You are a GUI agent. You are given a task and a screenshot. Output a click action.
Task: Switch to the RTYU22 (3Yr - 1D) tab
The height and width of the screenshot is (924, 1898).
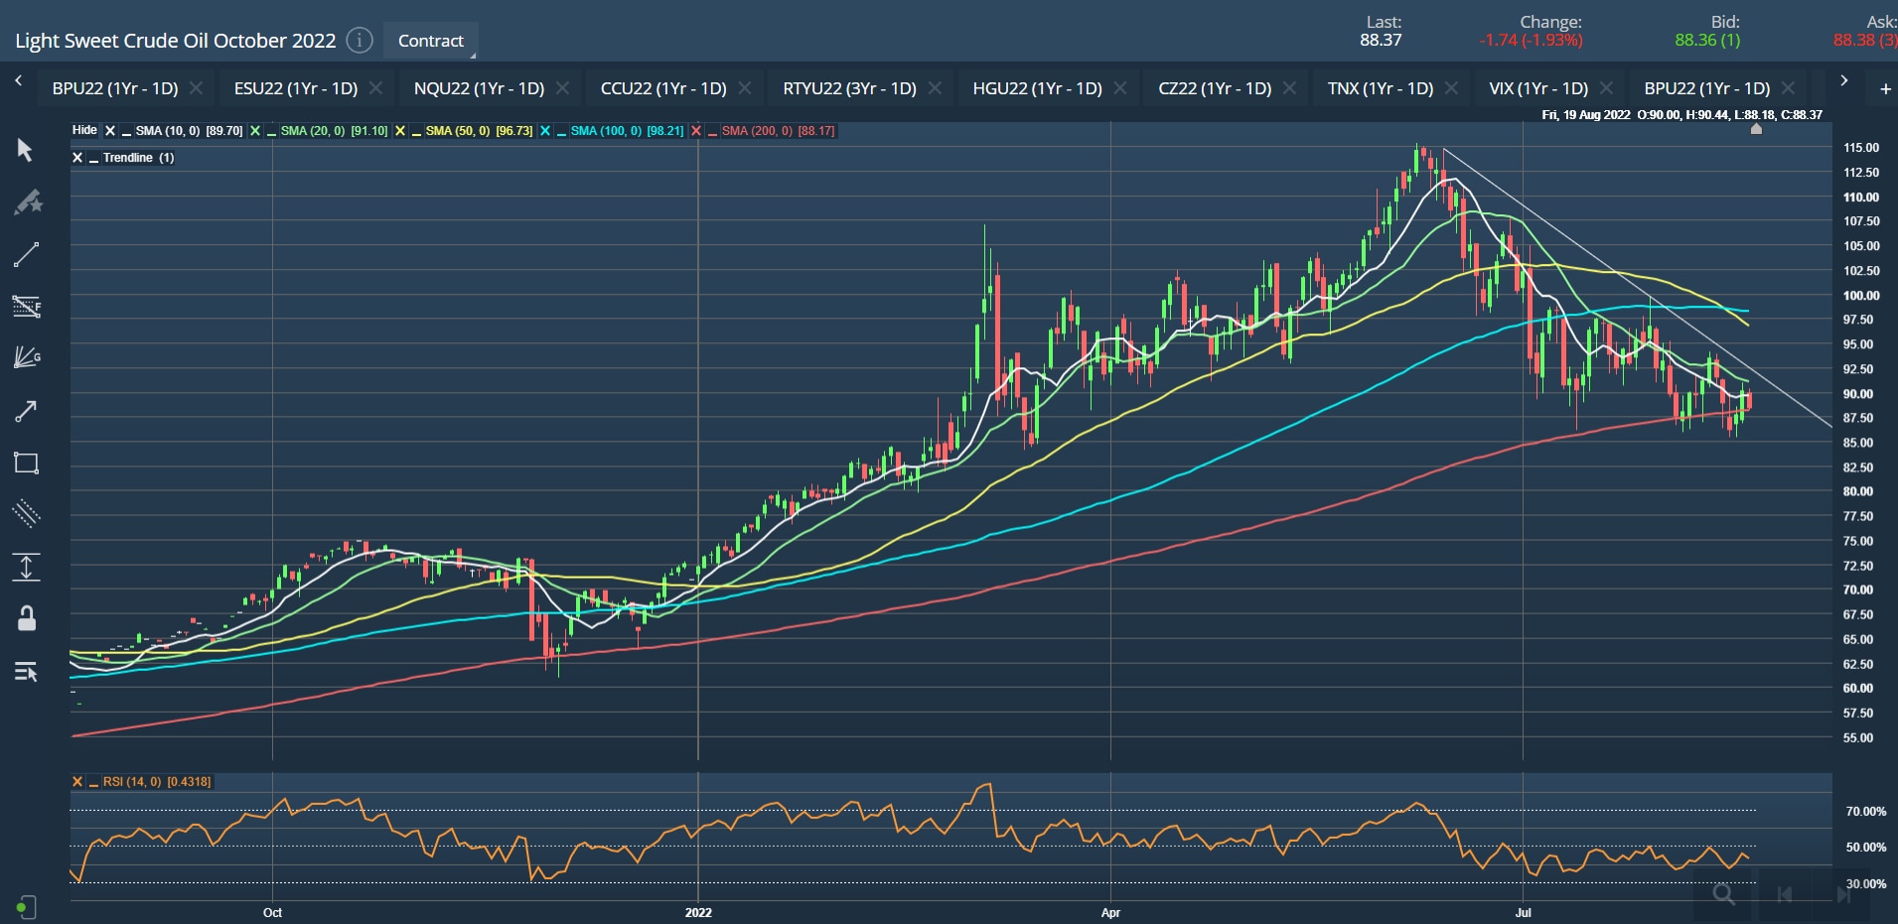pos(849,88)
